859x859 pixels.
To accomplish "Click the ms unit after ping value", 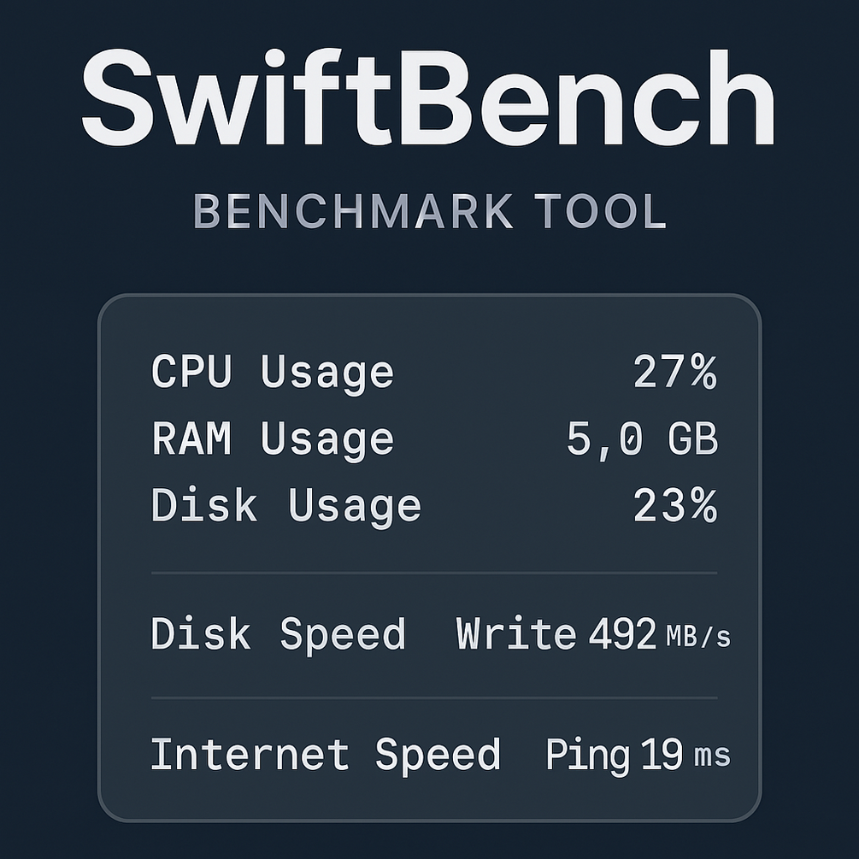I will pyautogui.click(x=712, y=757).
